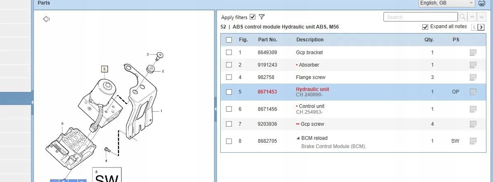493x182 pixels.
Task: Check the box for Control unit 8671456
Action: (x=229, y=109)
